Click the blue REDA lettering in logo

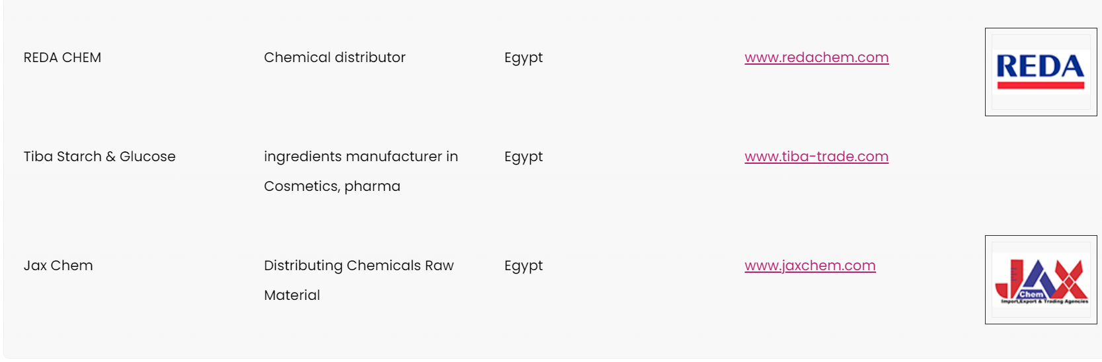click(x=1041, y=66)
